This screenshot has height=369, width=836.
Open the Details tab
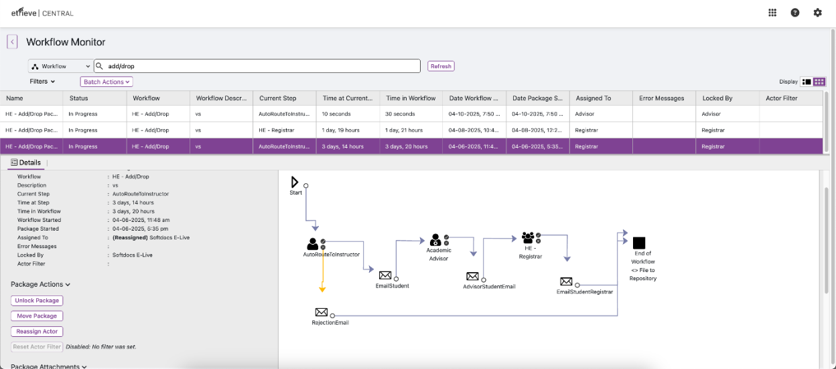pos(26,162)
